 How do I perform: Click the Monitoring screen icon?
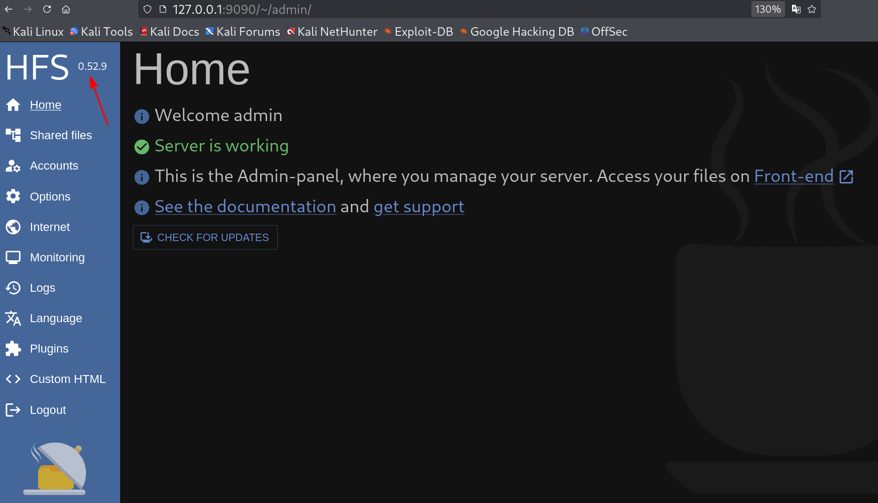[x=13, y=258]
